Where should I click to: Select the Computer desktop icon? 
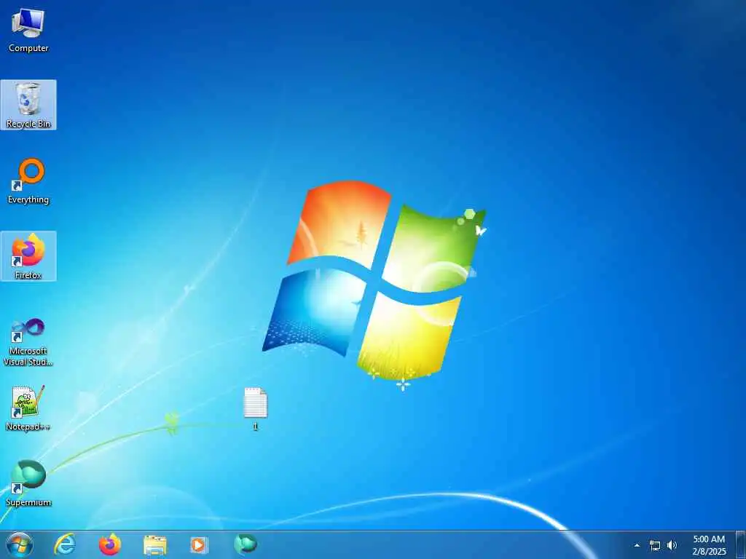point(28,31)
